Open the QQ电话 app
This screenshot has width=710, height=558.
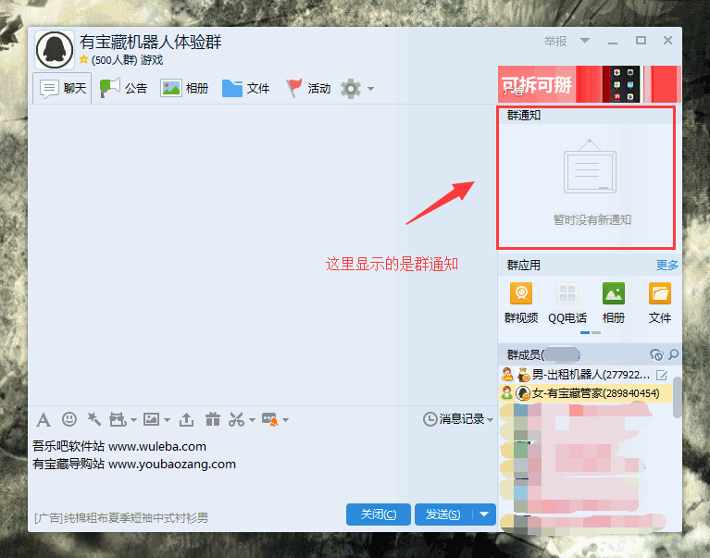coord(567,303)
